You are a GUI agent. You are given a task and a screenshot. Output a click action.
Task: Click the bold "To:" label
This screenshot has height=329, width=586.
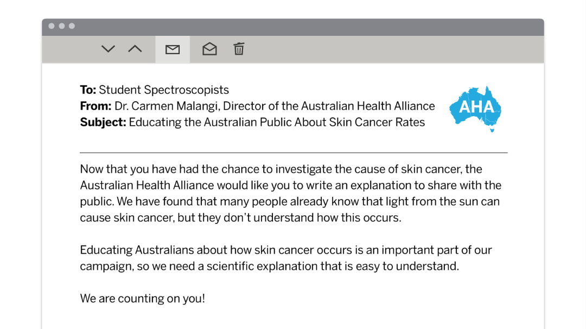pos(88,90)
